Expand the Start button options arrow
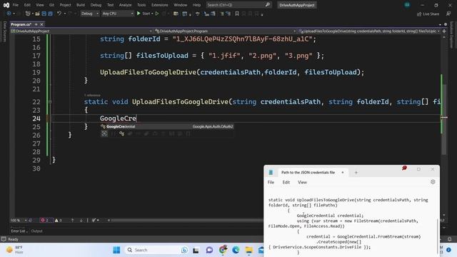457x257 pixels. point(152,14)
